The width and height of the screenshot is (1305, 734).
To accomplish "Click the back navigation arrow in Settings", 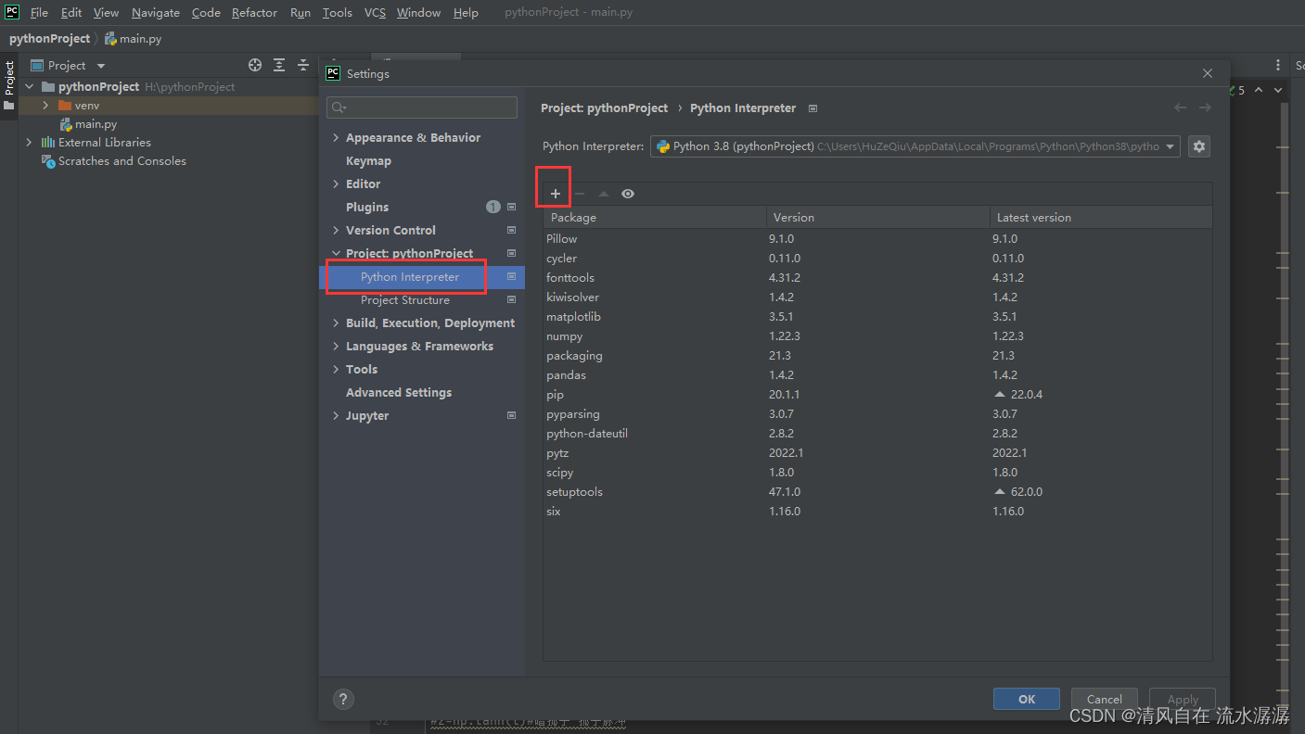I will (1180, 108).
